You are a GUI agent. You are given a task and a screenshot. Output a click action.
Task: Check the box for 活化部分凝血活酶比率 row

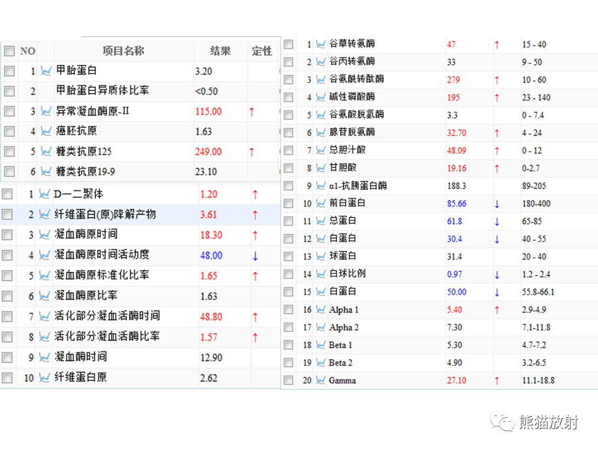(7, 337)
